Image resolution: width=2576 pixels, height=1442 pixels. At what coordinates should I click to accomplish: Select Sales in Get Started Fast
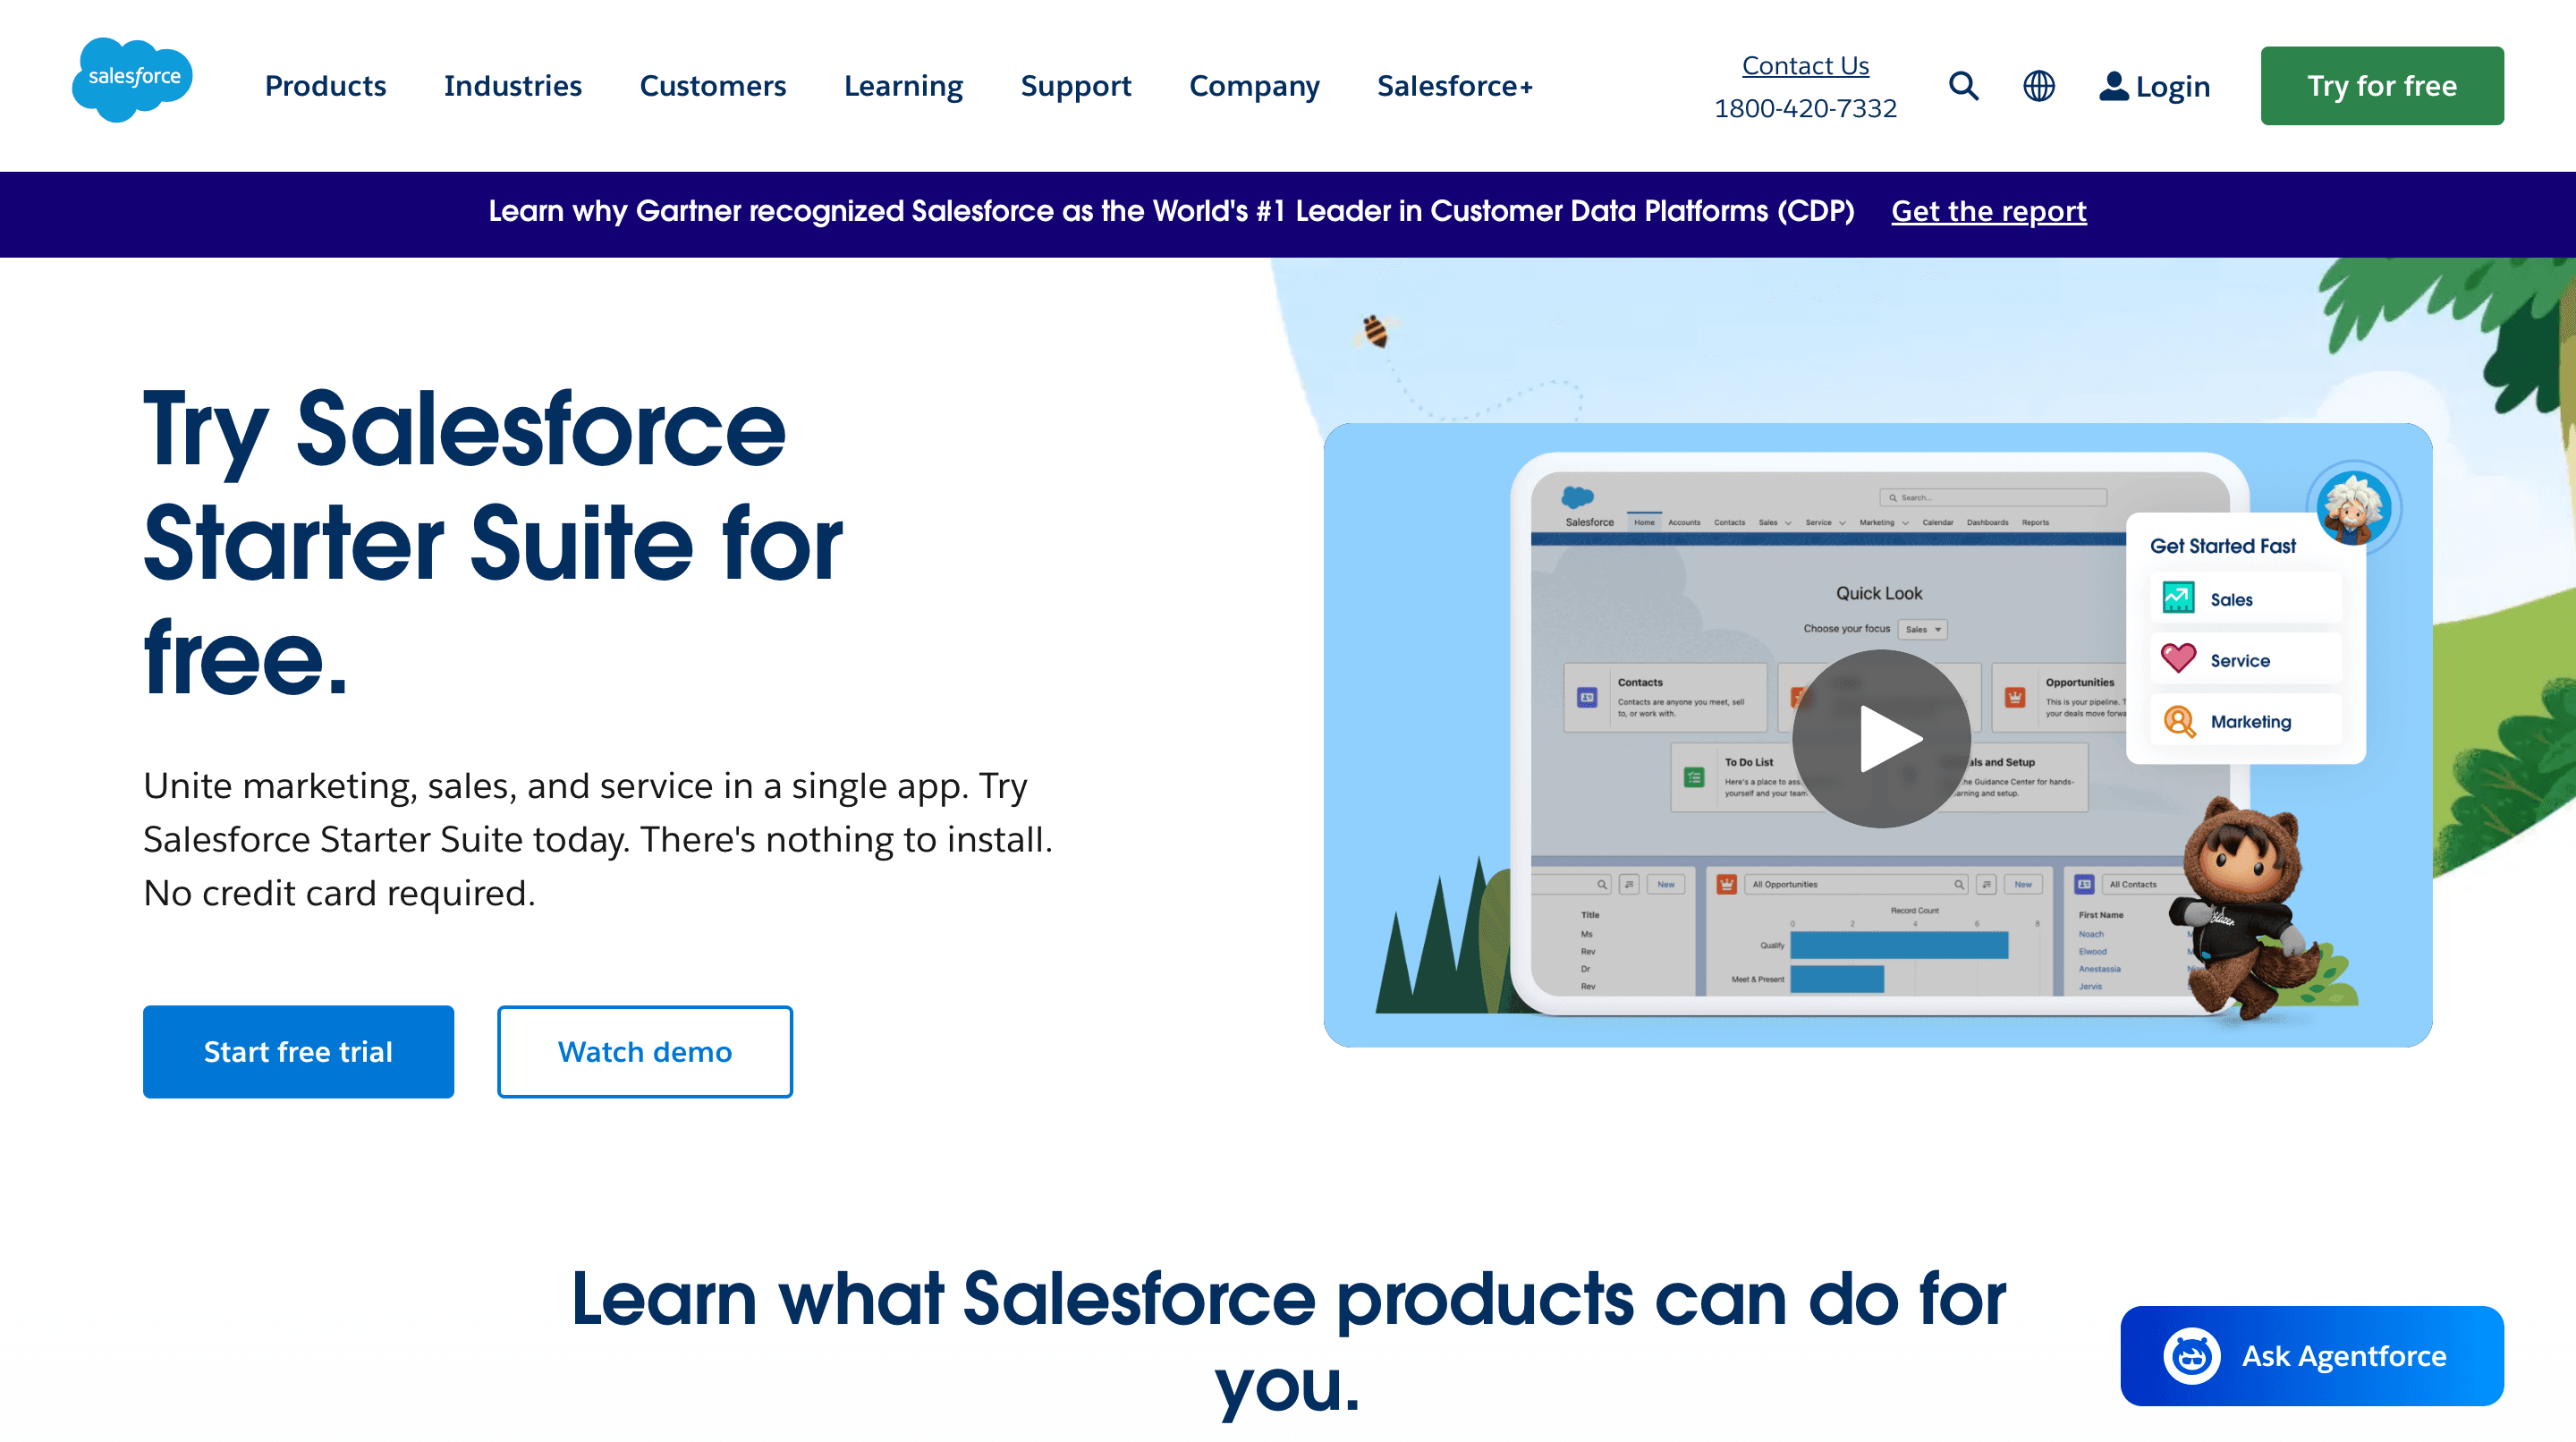[x=2245, y=599]
